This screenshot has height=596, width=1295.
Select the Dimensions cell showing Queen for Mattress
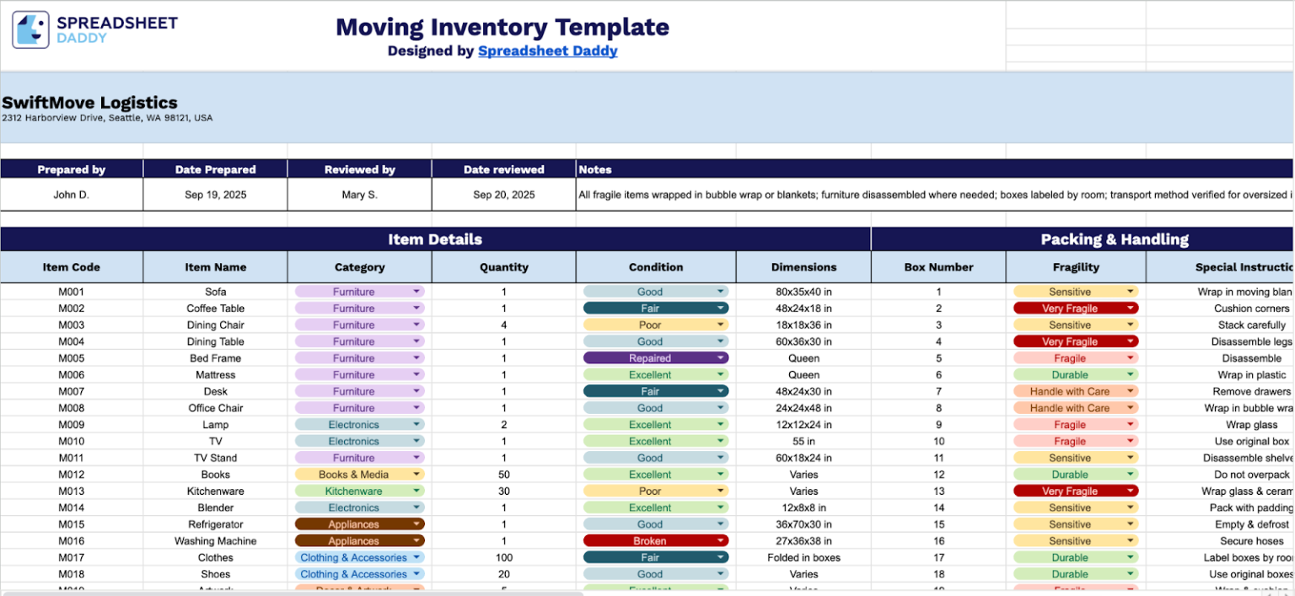point(803,374)
